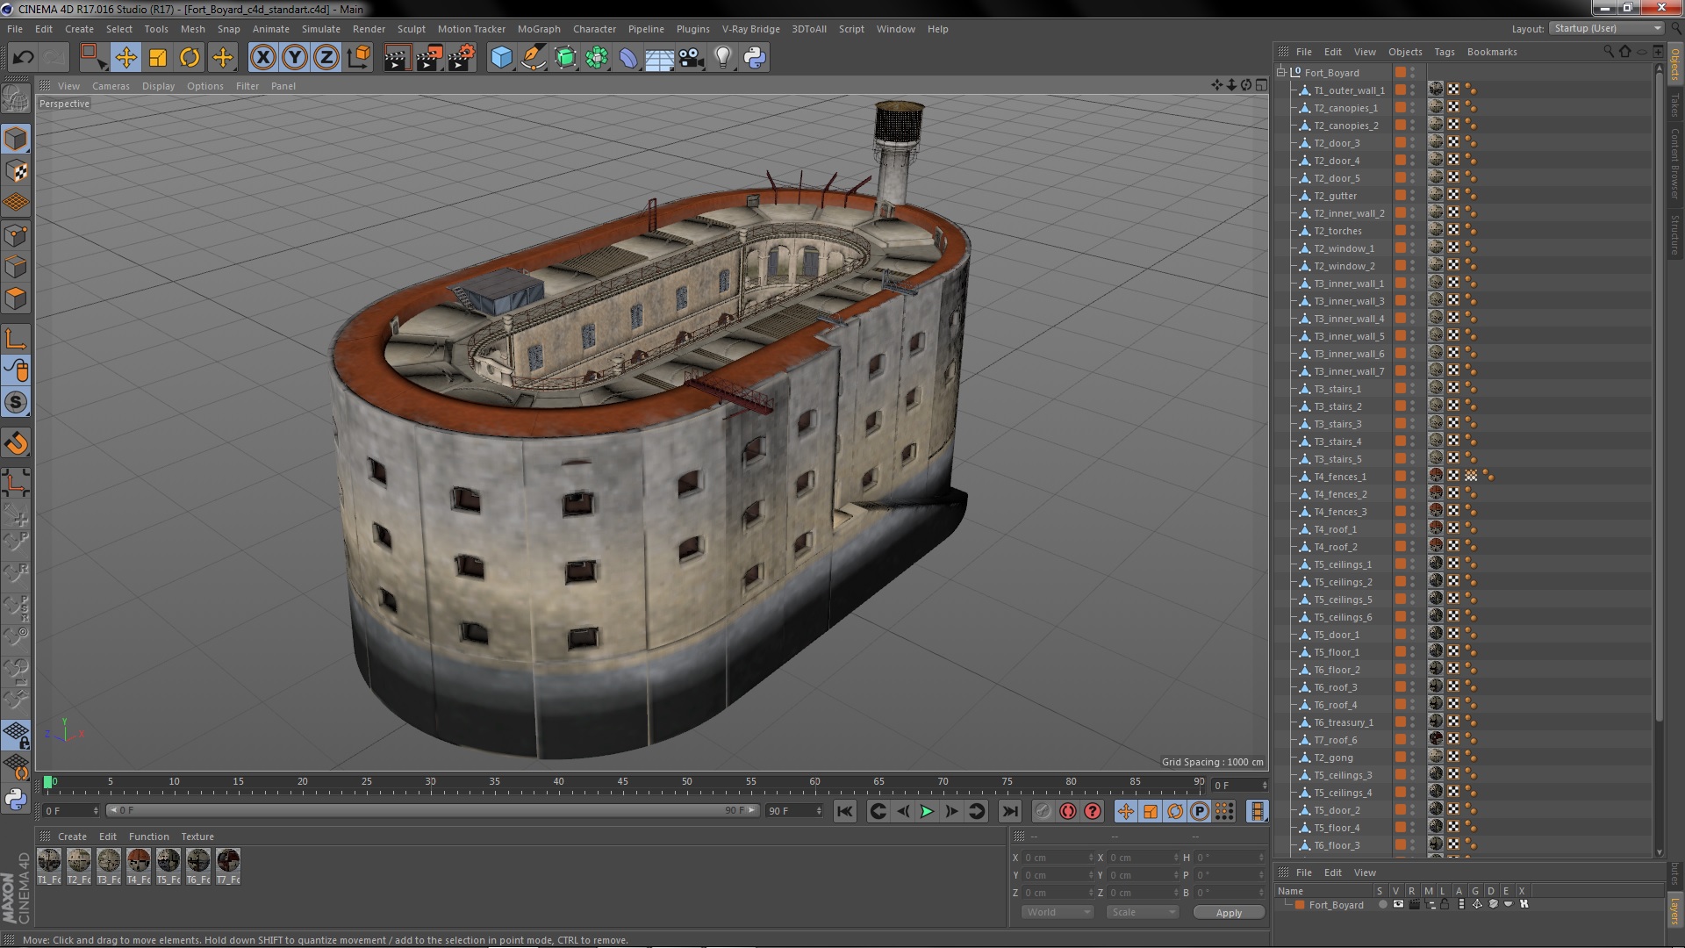Click the Object Manager search icon

tap(1608, 52)
